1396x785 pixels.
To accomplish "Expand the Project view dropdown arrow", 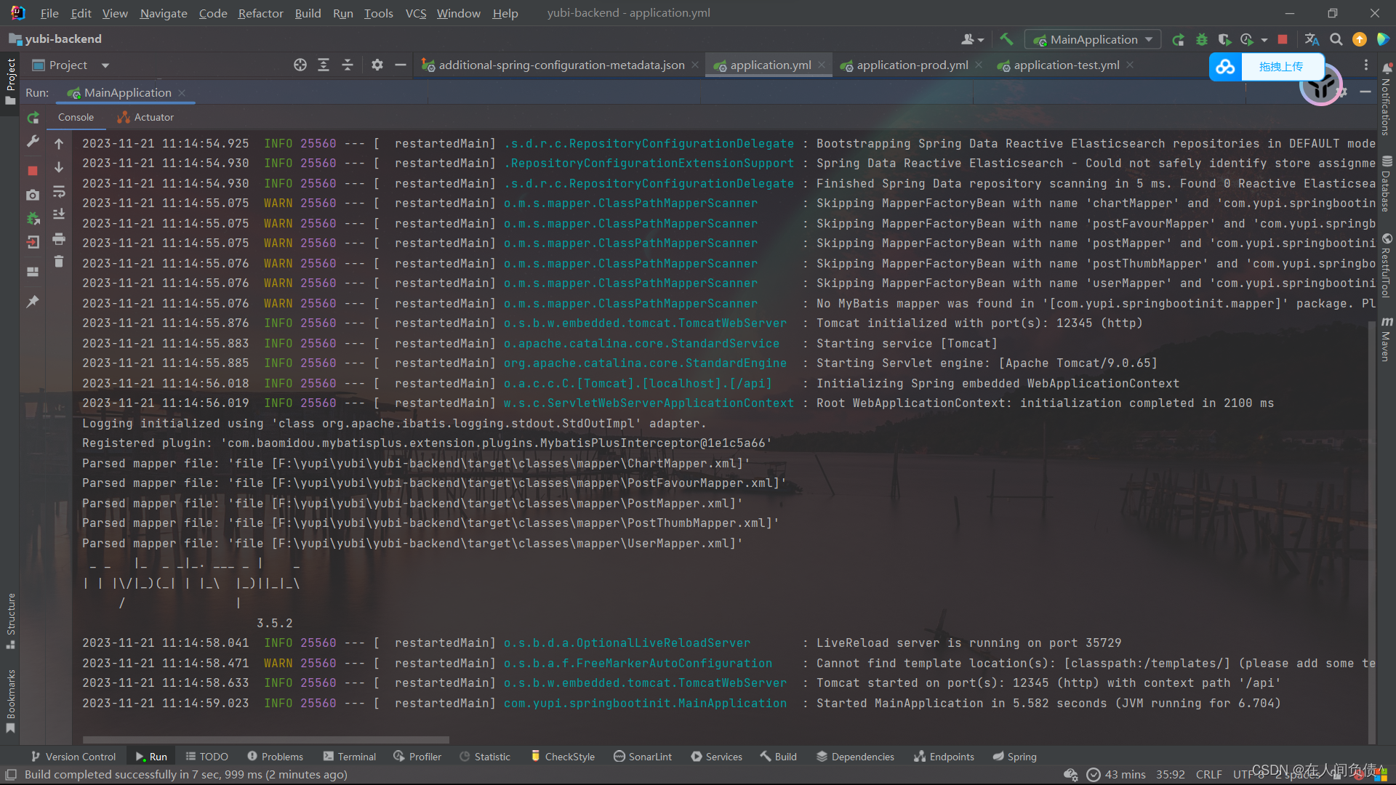I will coord(105,65).
